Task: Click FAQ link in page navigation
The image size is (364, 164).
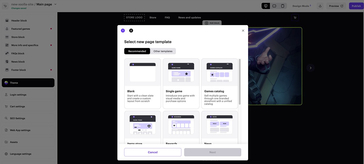Action: (x=167, y=18)
